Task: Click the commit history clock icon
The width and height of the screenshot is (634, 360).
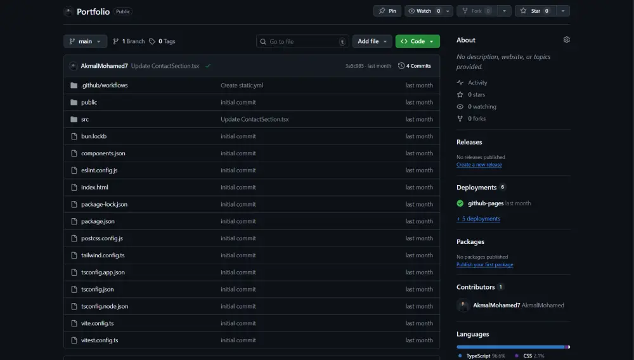Action: [x=401, y=65]
